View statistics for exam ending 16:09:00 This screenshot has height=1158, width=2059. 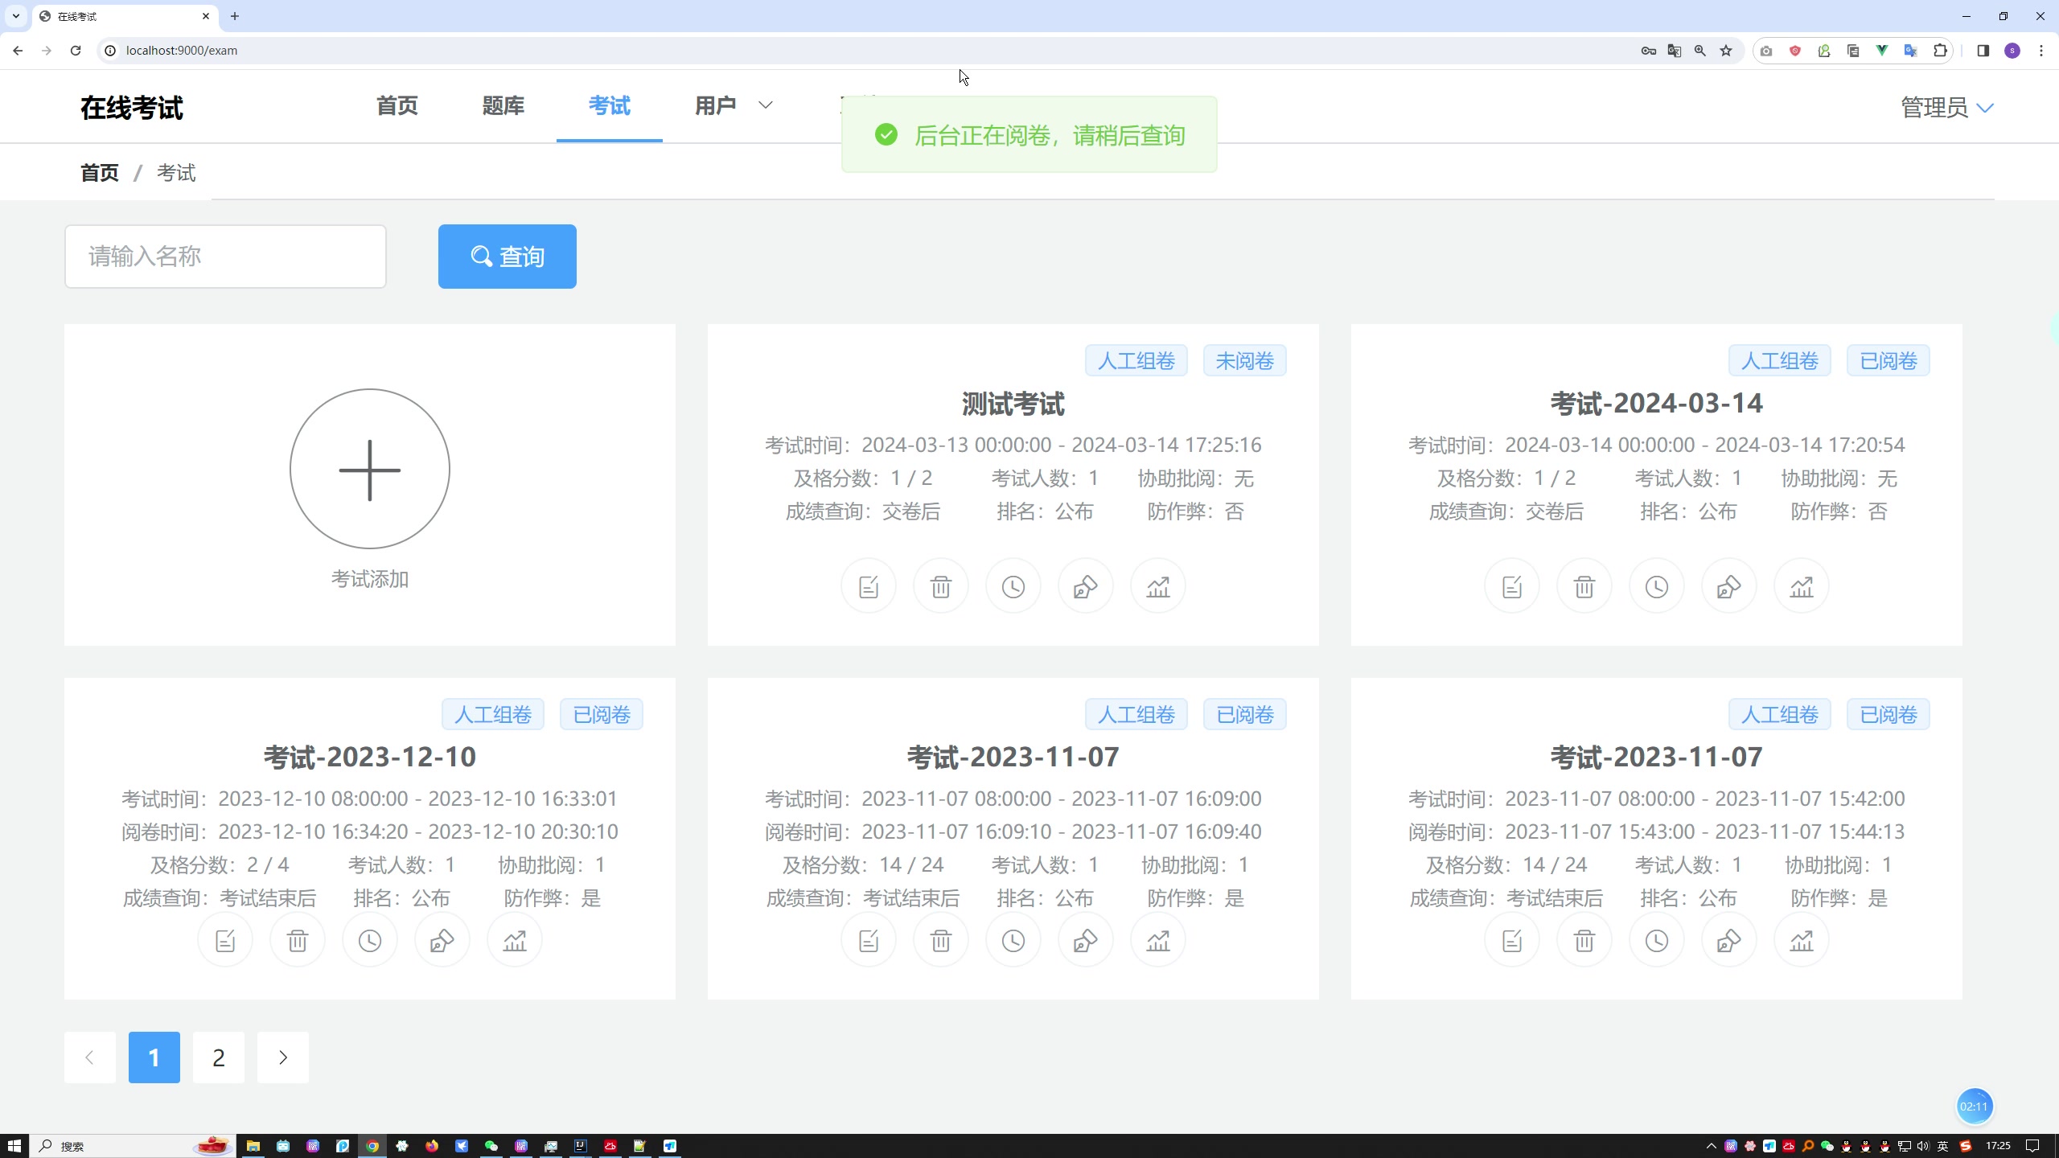[x=1158, y=940]
